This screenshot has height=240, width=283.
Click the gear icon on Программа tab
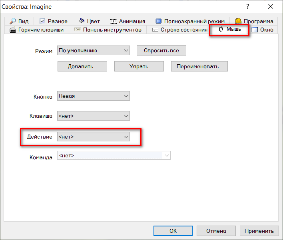coord(238,21)
